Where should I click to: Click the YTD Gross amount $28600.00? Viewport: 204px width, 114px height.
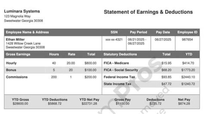20,104
